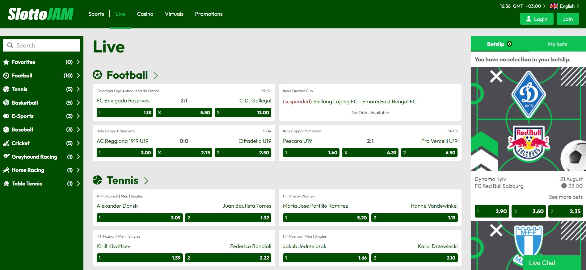Viewport: 586px width, 270px height.
Task: Open the Tennis section arrow
Action: (146, 181)
